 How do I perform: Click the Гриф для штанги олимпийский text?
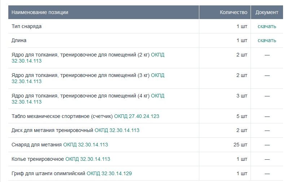(x=48, y=173)
